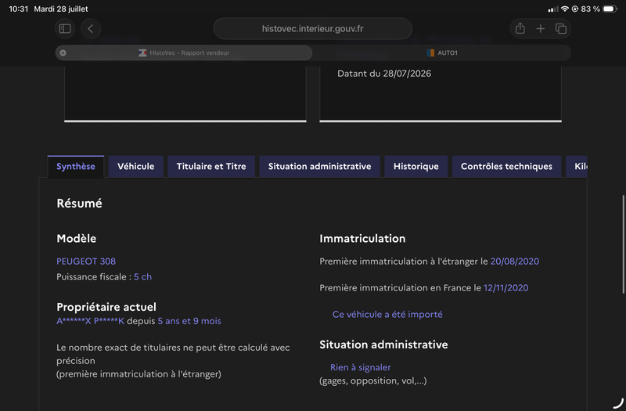The height and width of the screenshot is (411, 626).
Task: Switch to the HistoVec - Rapport vendeur tab
Action: [184, 52]
